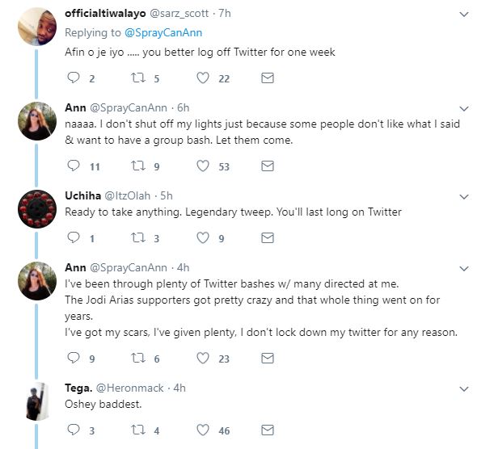Image resolution: width=494 pixels, height=449 pixels.
Task: Share Tega.'s tweet via message icon
Action: point(268,430)
